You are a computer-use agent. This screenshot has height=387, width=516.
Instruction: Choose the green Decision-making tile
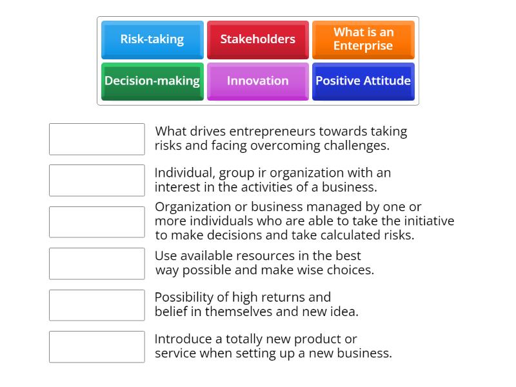point(152,81)
